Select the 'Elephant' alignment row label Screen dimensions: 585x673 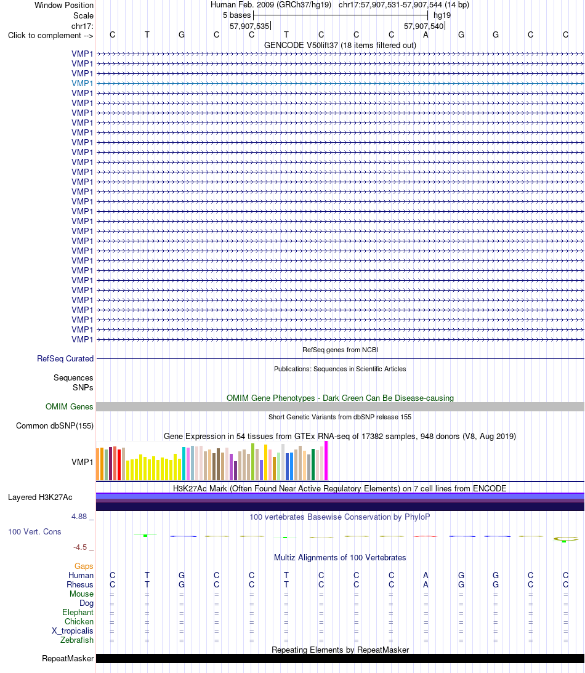78,612
